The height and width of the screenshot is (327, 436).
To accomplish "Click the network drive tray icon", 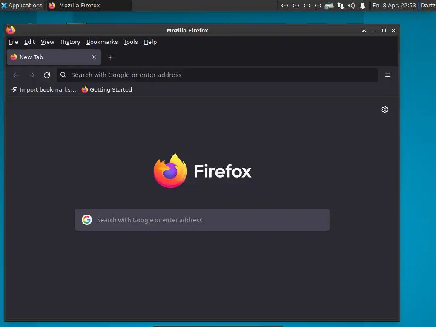I will (329, 6).
